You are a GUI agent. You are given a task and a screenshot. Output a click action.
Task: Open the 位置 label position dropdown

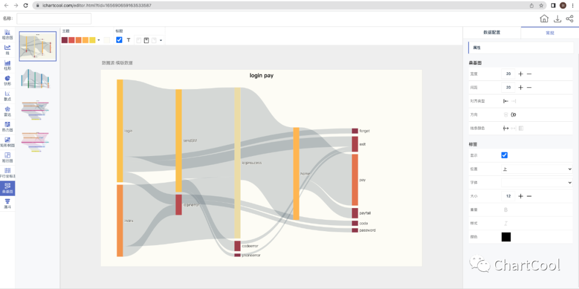click(x=537, y=169)
